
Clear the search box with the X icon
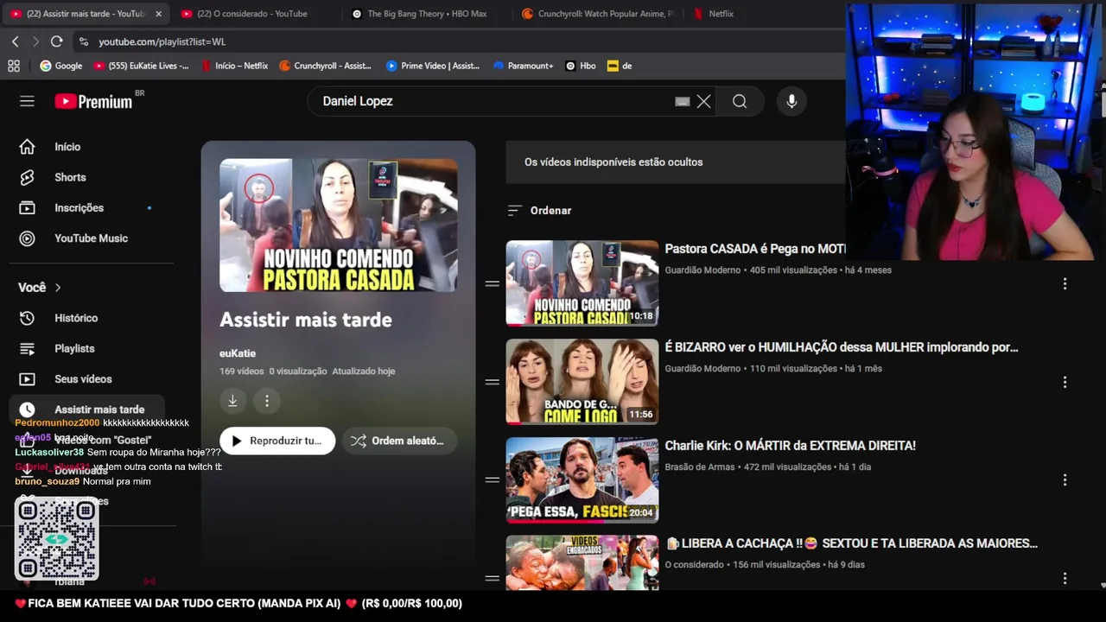coord(703,101)
